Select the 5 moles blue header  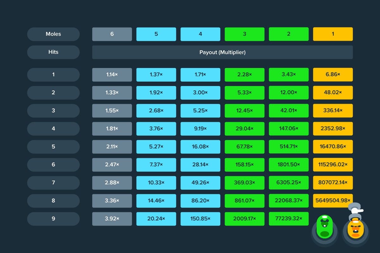tap(156, 34)
